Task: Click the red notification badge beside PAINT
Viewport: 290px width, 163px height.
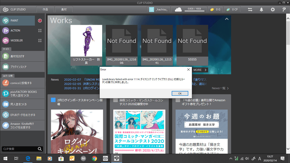Action: pyautogui.click(x=40, y=21)
